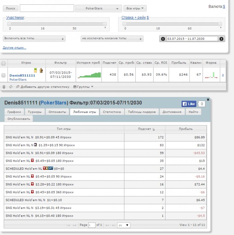
Task: Go to last page pager icon
Action: 114,225
